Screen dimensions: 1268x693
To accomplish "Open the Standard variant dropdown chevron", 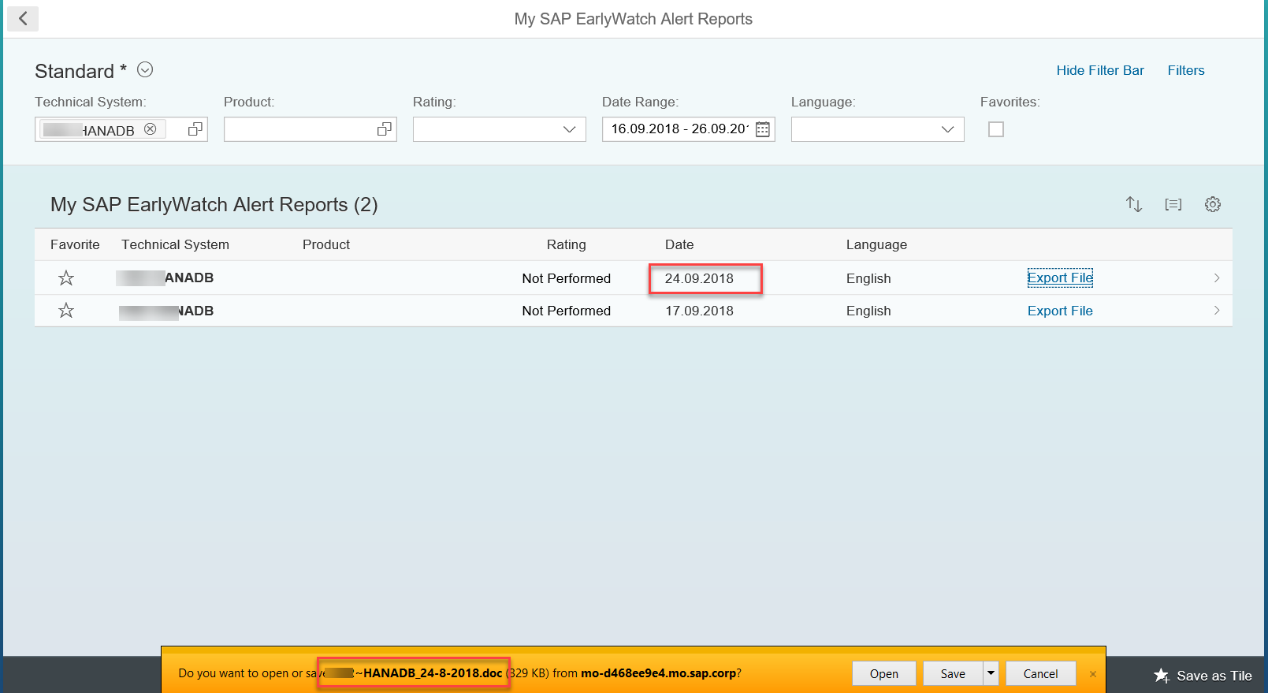I will pos(145,69).
